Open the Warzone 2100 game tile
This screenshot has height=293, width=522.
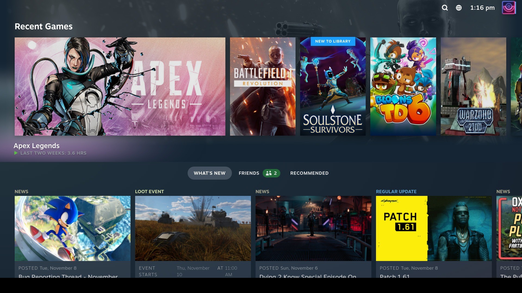(473, 87)
